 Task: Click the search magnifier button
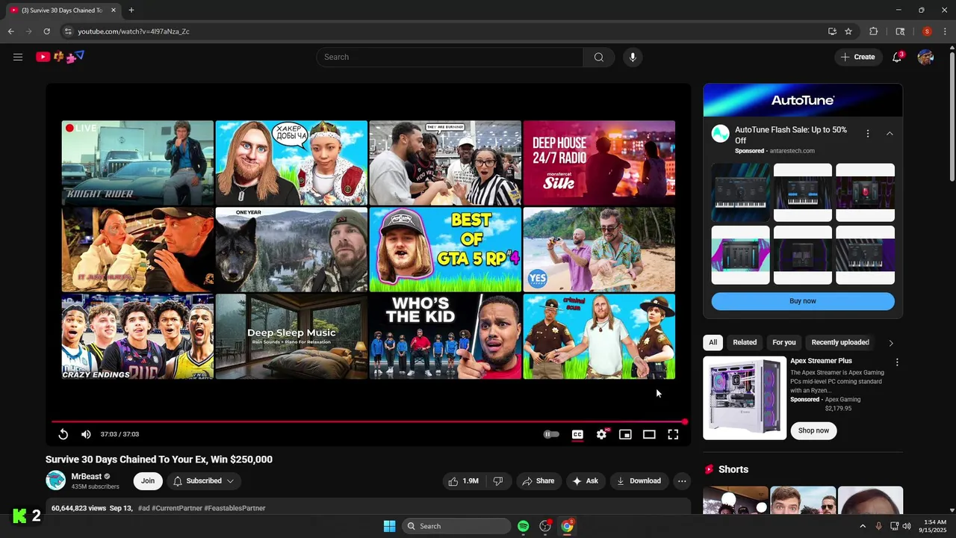[x=598, y=57]
